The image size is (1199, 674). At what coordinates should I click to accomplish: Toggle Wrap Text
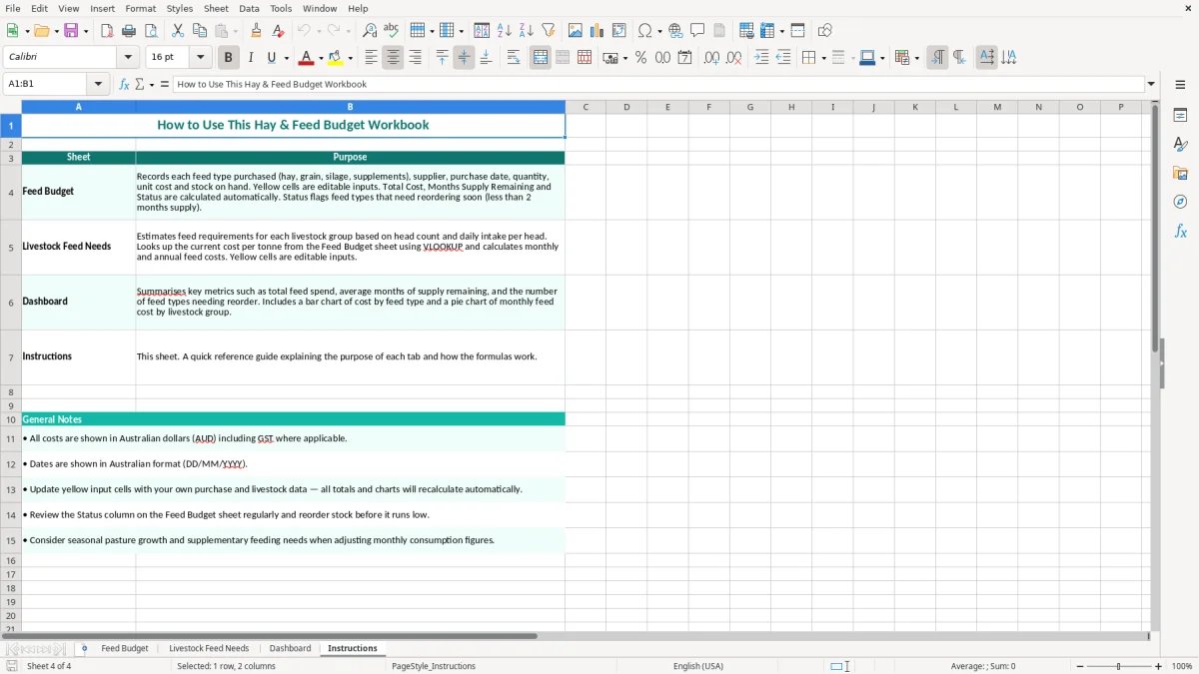click(x=513, y=58)
